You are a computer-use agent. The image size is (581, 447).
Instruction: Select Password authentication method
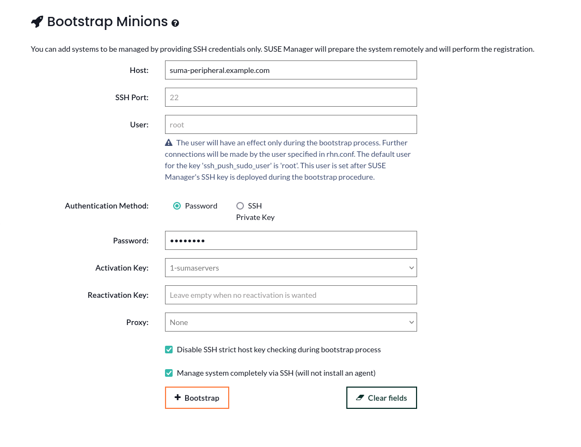177,206
